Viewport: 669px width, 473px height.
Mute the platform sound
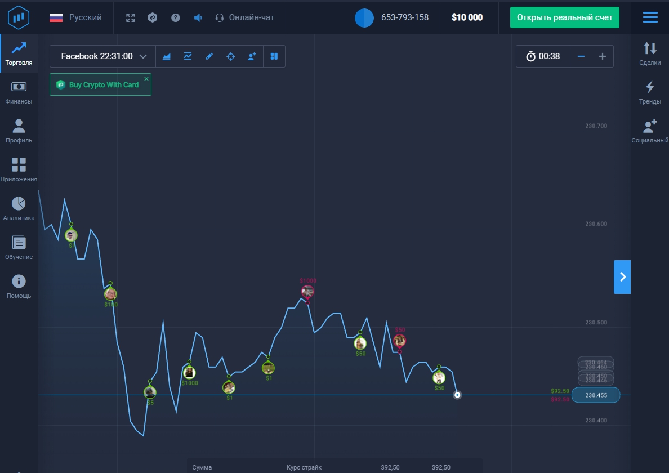pos(198,17)
